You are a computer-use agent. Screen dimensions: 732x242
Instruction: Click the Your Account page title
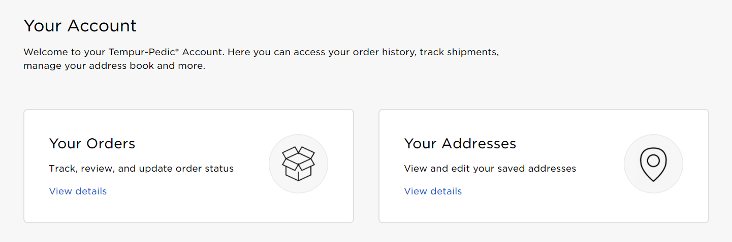point(80,26)
